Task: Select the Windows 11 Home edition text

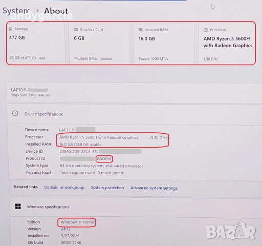Action: [77, 222]
